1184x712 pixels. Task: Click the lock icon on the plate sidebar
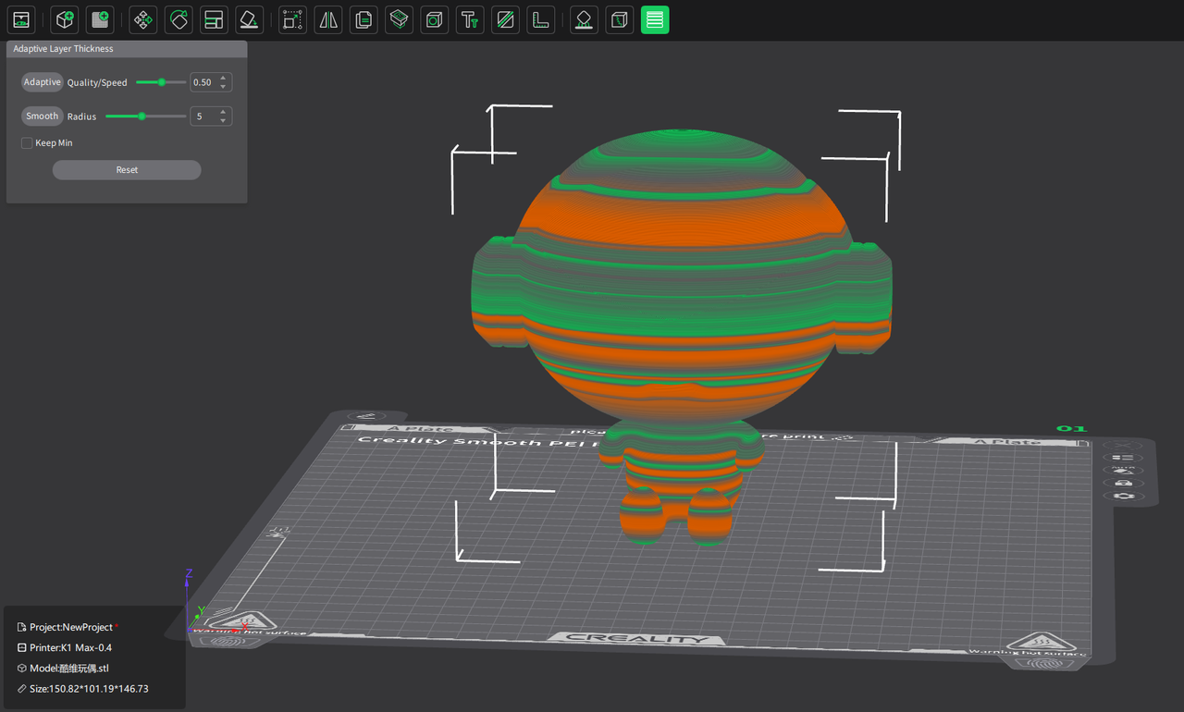[x=1124, y=483]
